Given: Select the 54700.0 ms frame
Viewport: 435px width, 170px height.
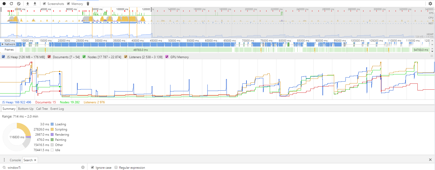Looking at the screenshot, I should point(421,50).
